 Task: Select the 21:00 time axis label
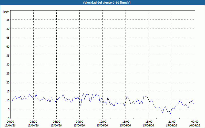[x=172, y=122]
